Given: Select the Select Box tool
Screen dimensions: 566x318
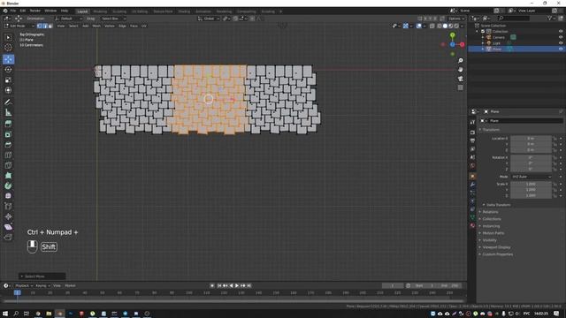Looking at the screenshot, I should pos(8,37).
